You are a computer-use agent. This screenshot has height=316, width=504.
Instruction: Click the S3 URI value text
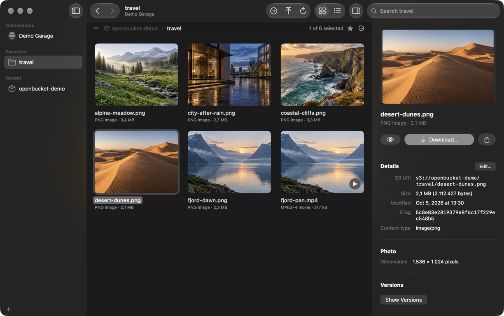pos(451,181)
